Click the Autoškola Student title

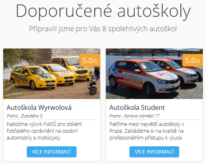coord(137,107)
